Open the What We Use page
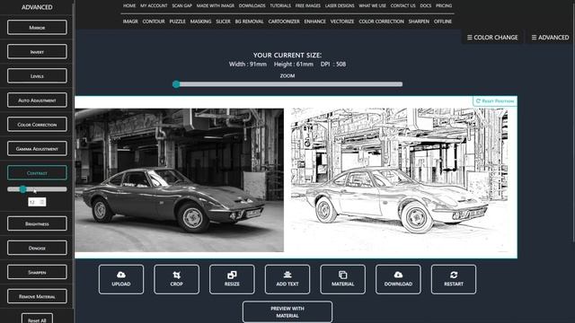 point(372,5)
